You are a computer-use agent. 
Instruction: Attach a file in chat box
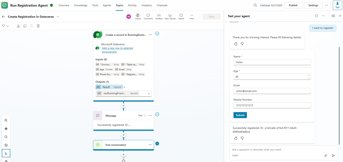(326, 155)
